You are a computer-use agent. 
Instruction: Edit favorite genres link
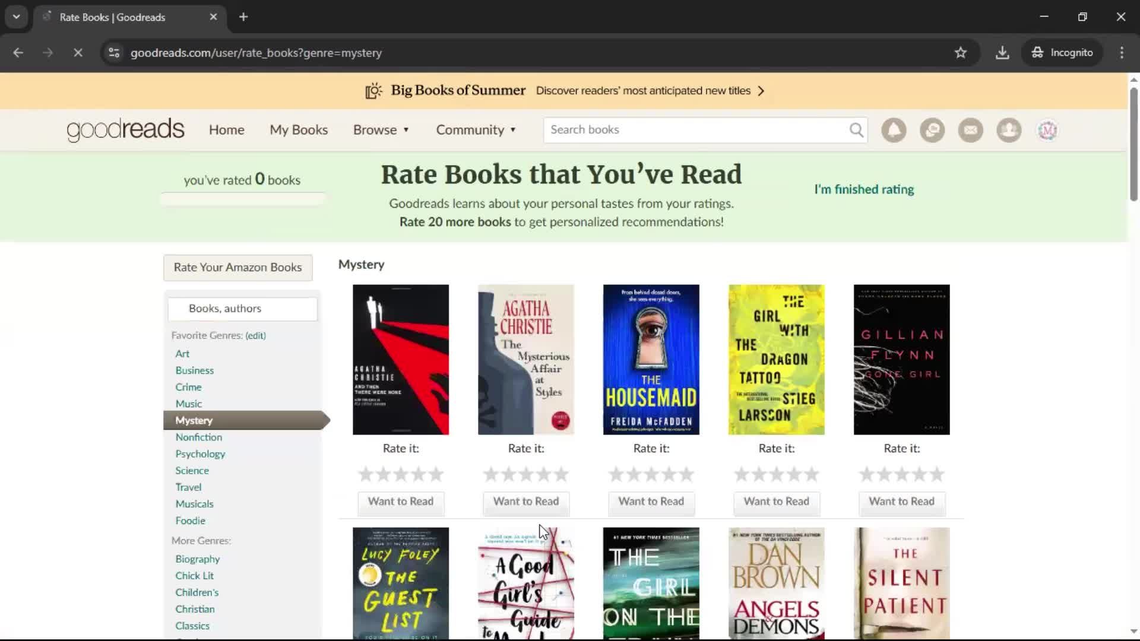pos(256,335)
